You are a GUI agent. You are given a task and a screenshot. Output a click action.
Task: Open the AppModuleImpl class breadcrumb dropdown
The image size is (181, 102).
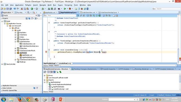click(x=57, y=63)
